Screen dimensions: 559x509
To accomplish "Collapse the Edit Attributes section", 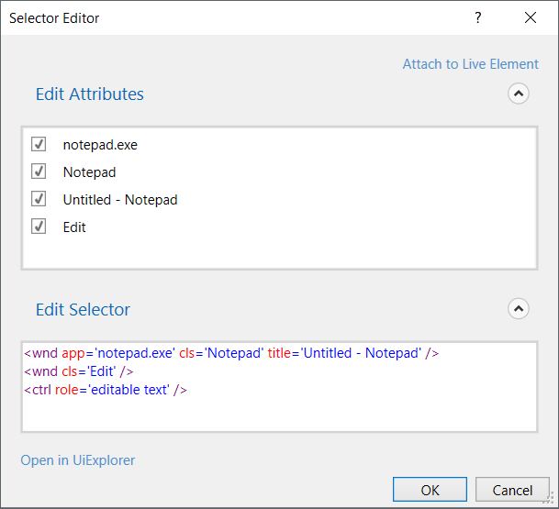I will click(519, 94).
